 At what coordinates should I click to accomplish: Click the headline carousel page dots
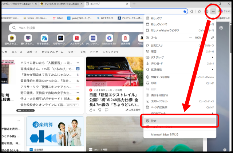[25, 110]
